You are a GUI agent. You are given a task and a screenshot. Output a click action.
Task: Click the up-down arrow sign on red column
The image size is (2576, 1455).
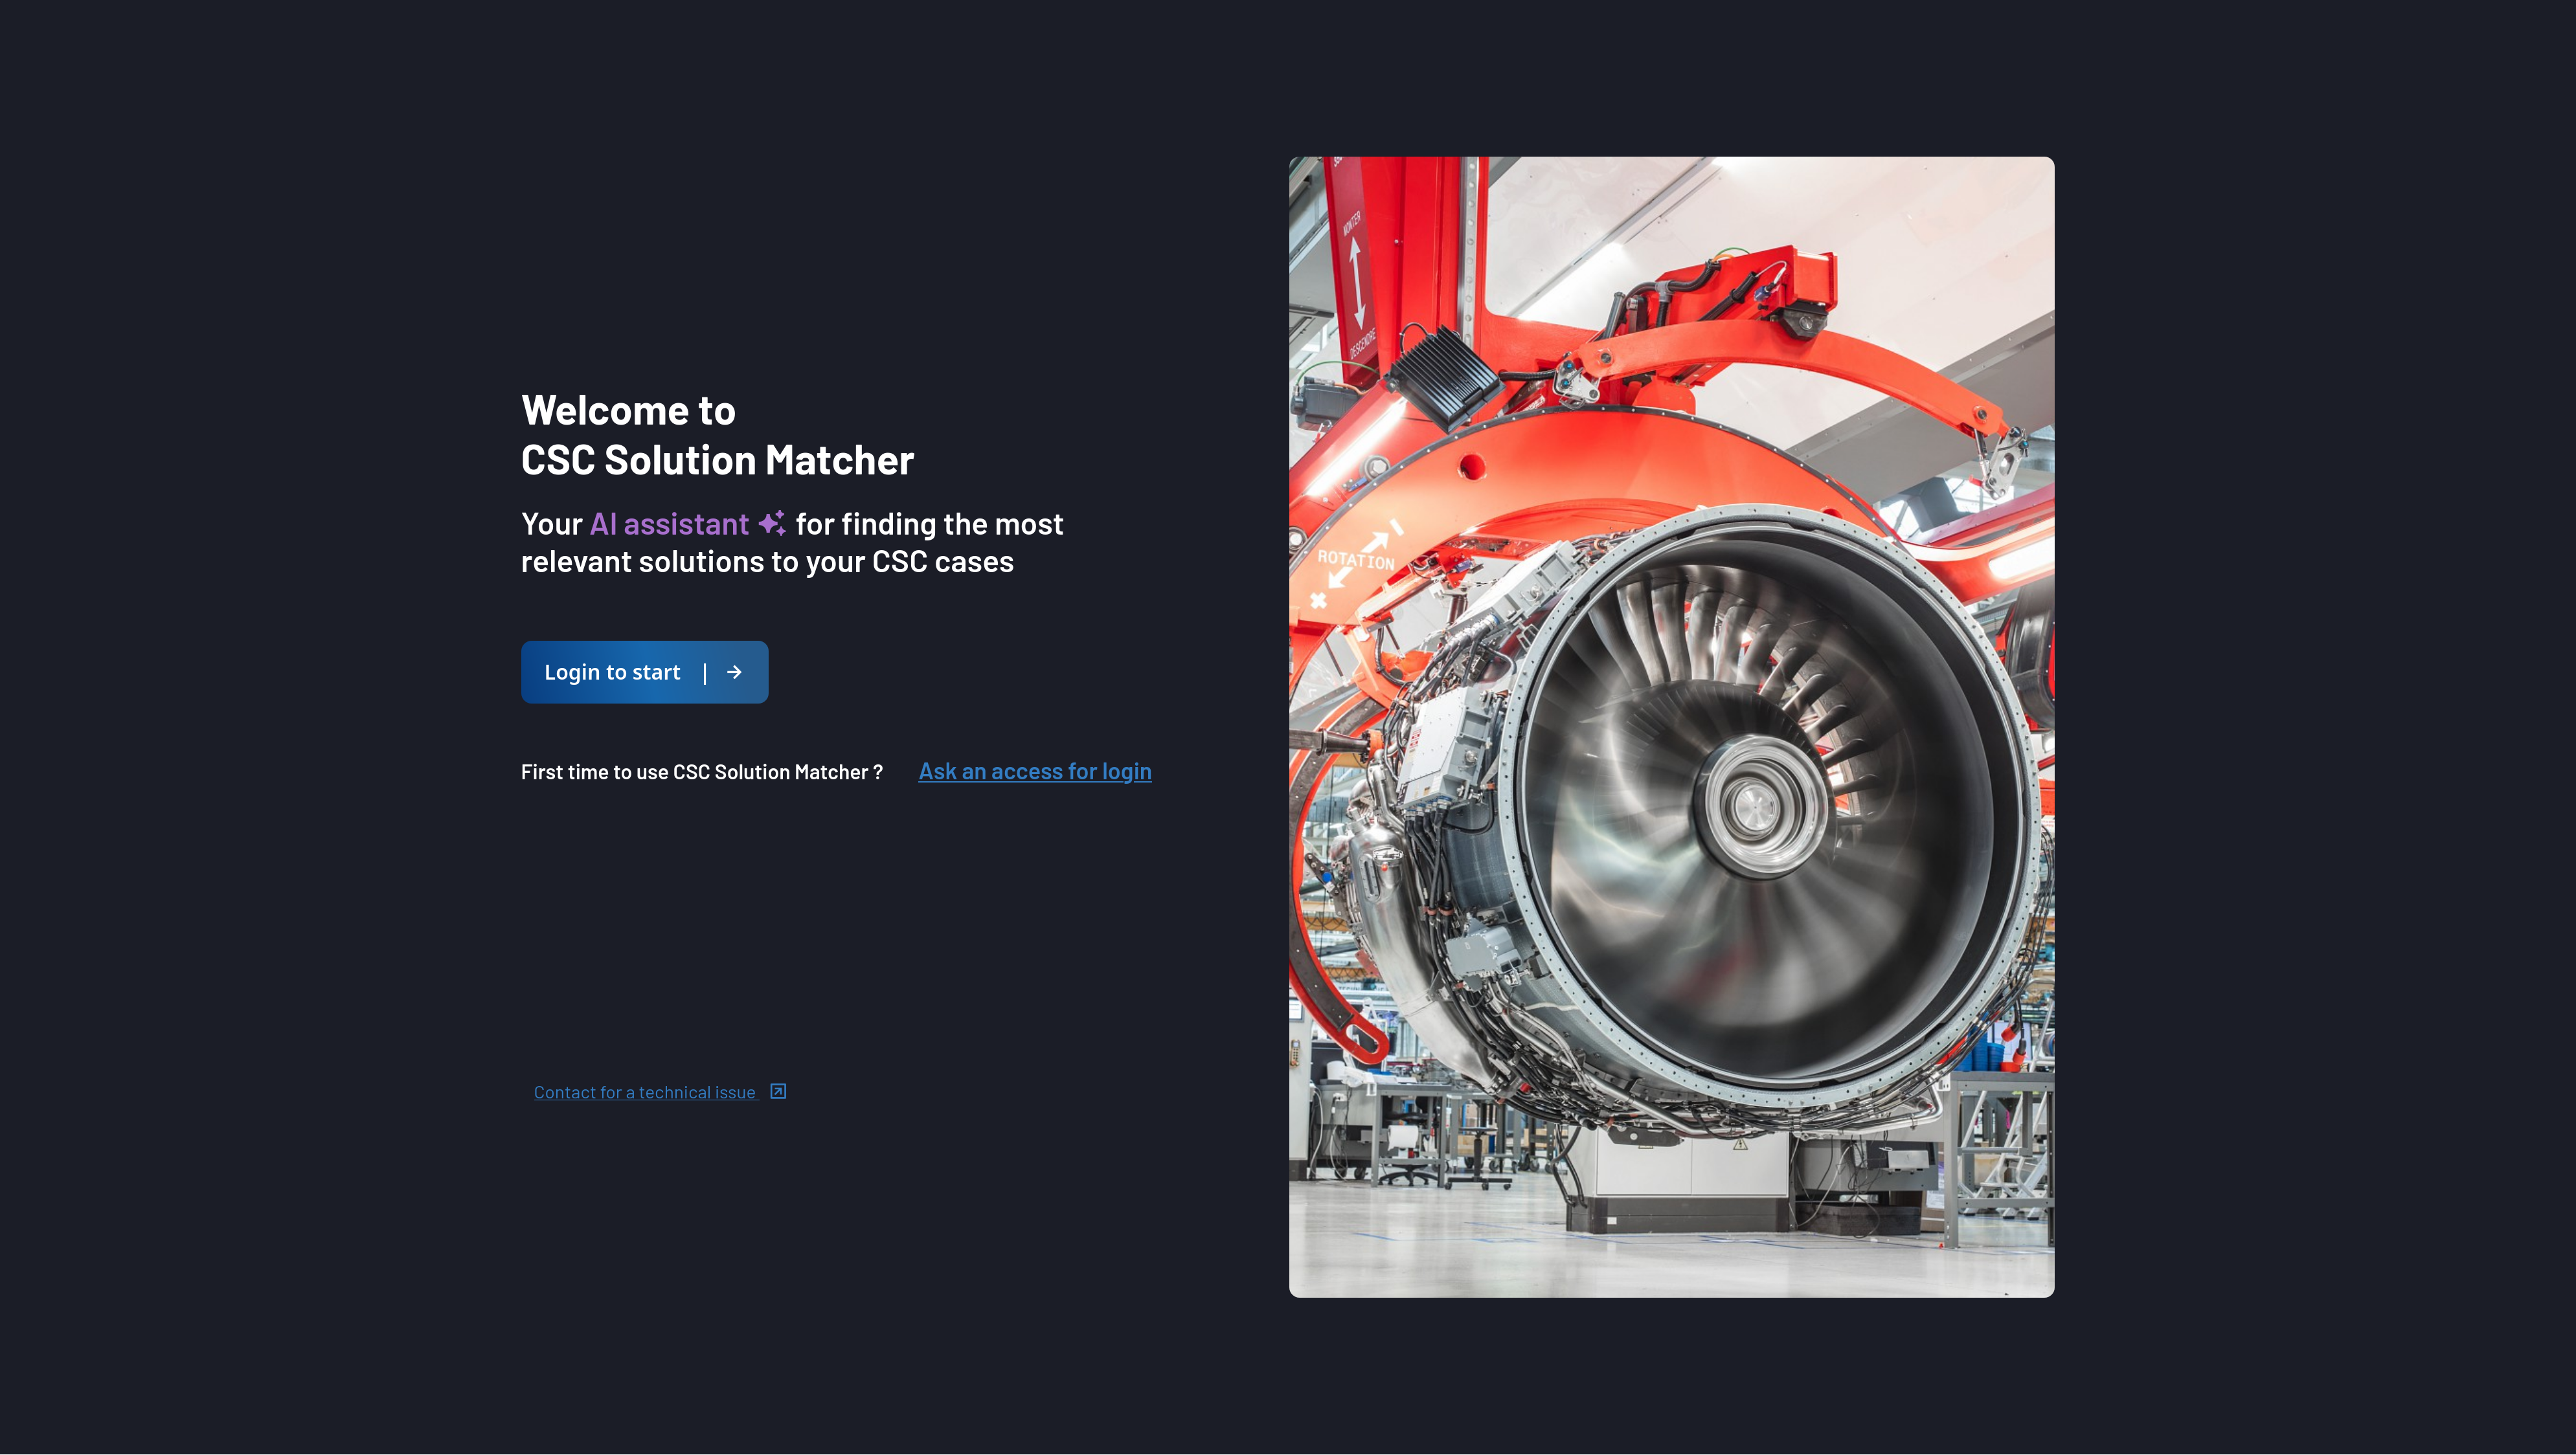[x=1356, y=282]
